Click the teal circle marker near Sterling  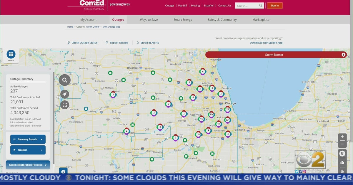86,109
